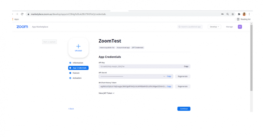Click the Account-level app tag
The width and height of the screenshot is (263, 137).
tap(123, 48)
